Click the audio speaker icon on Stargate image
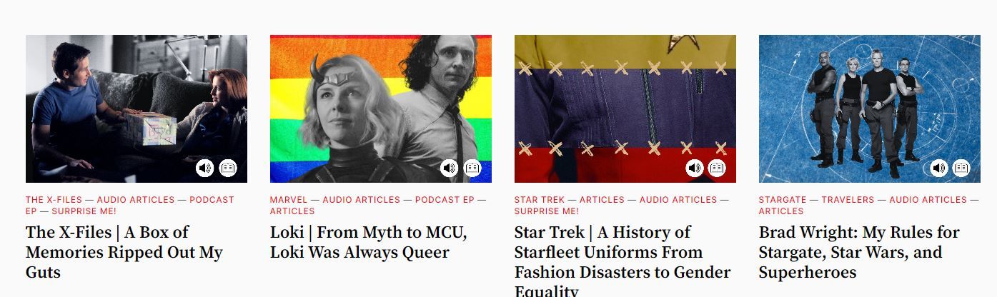The width and height of the screenshot is (997, 297). click(x=938, y=168)
